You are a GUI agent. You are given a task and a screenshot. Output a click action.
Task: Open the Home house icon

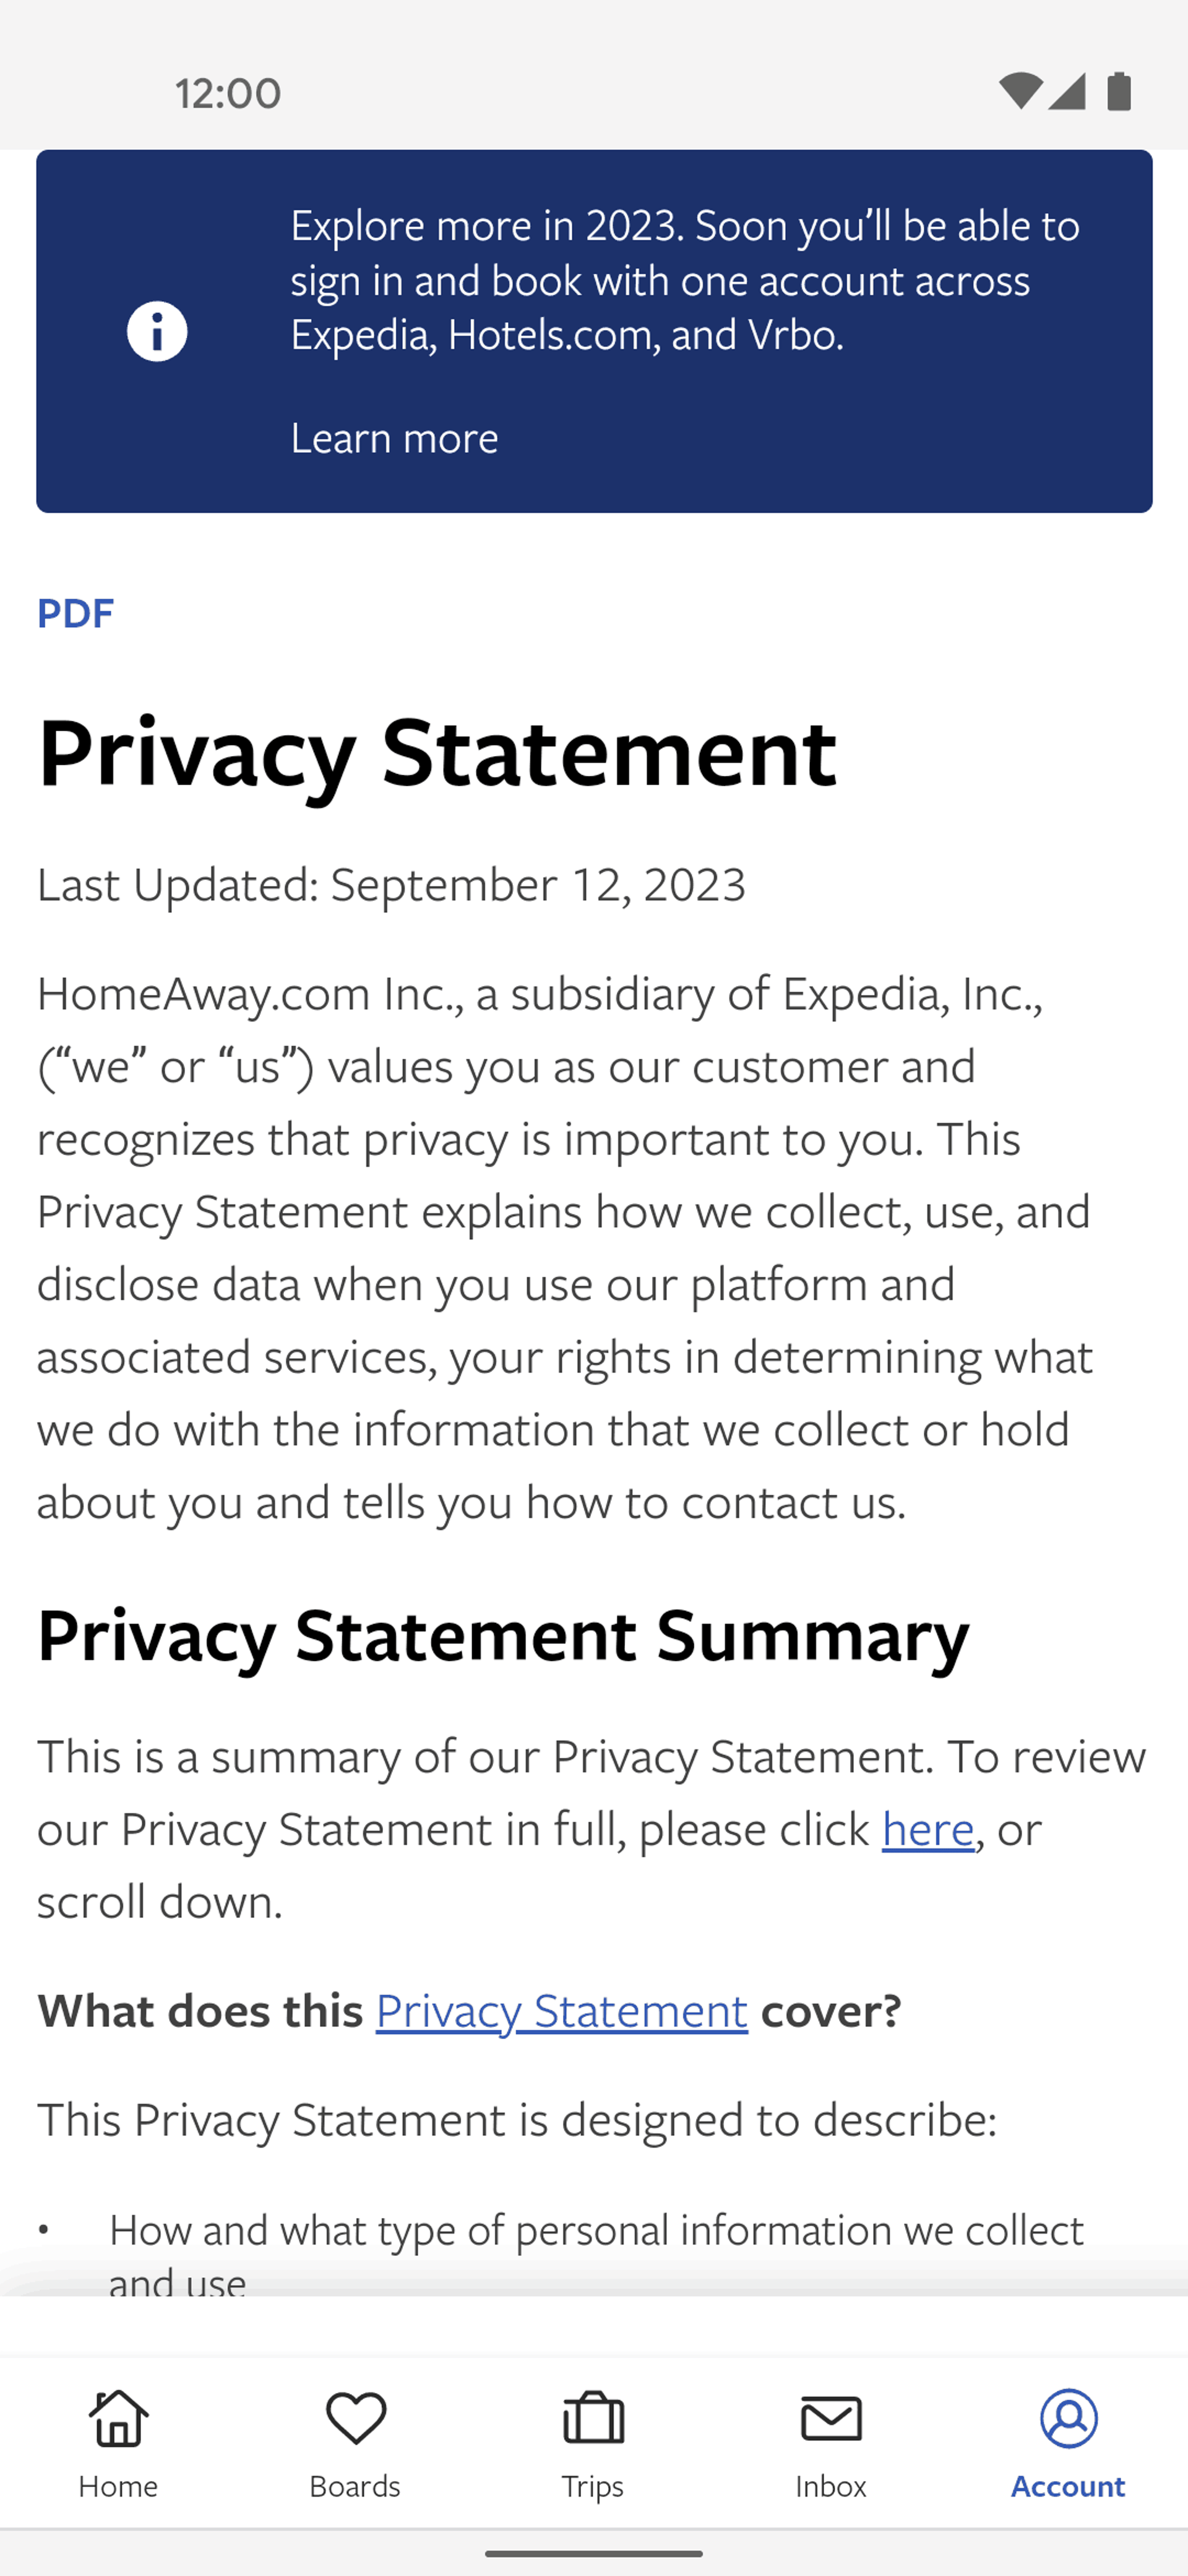[x=119, y=2419]
